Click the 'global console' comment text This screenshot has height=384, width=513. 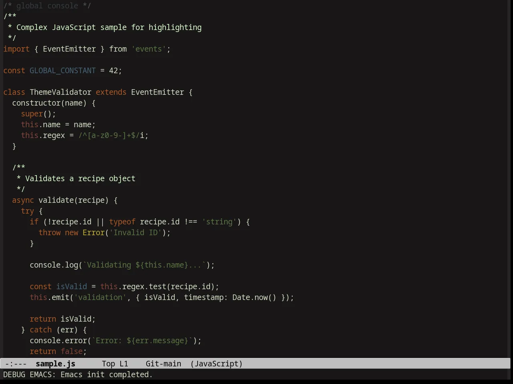tap(47, 6)
